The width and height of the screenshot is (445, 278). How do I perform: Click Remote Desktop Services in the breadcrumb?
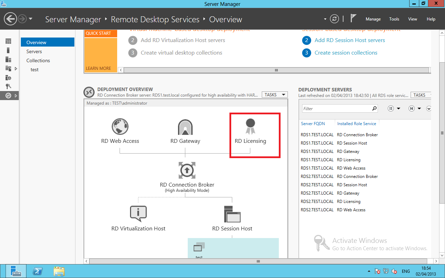155,19
